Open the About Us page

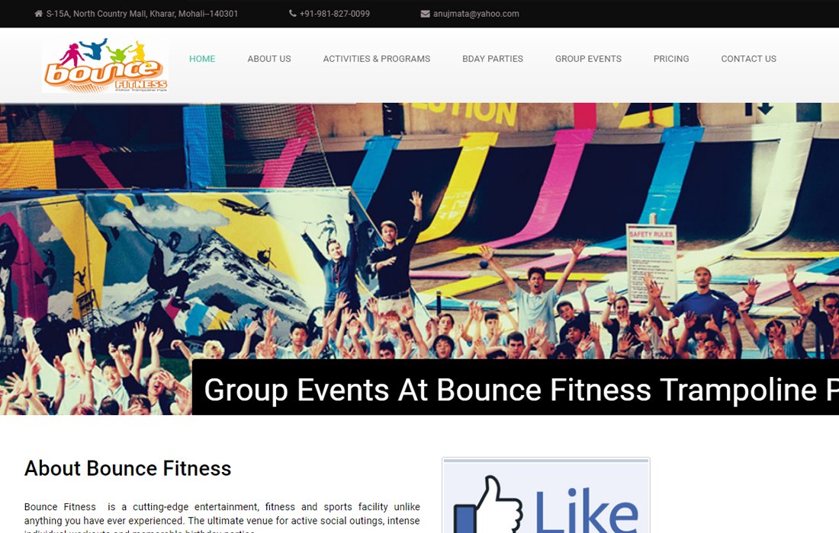point(269,59)
